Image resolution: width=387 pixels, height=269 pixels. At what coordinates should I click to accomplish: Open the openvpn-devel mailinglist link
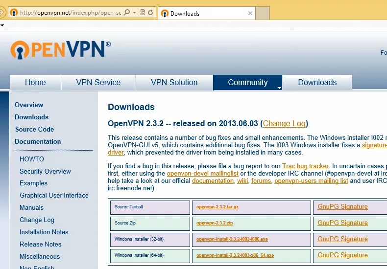[203, 174]
